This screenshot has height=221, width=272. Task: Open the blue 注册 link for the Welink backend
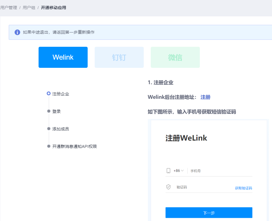click(x=205, y=97)
